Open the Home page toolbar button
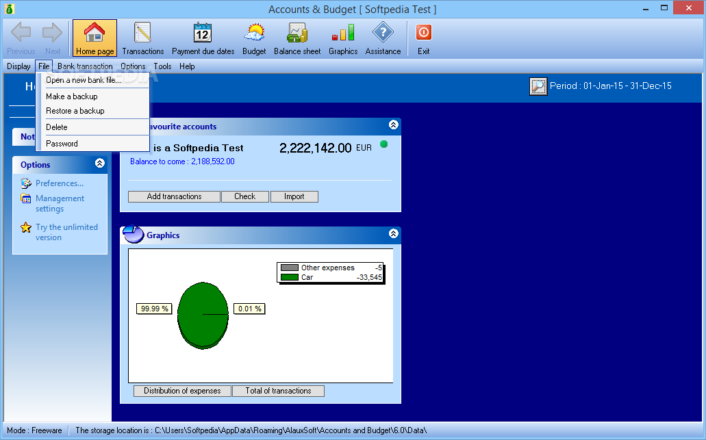Viewport: 706px width, 440px height. coord(94,38)
